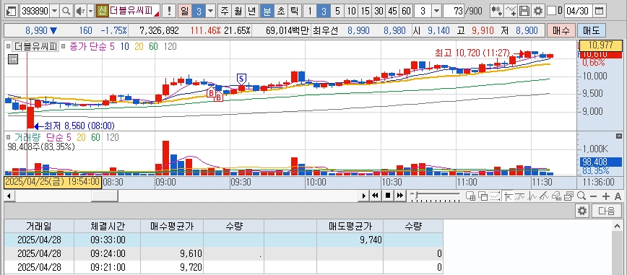This screenshot has width=627, height=275.
Task: Click the chart image capture icon
Action: (569, 196)
